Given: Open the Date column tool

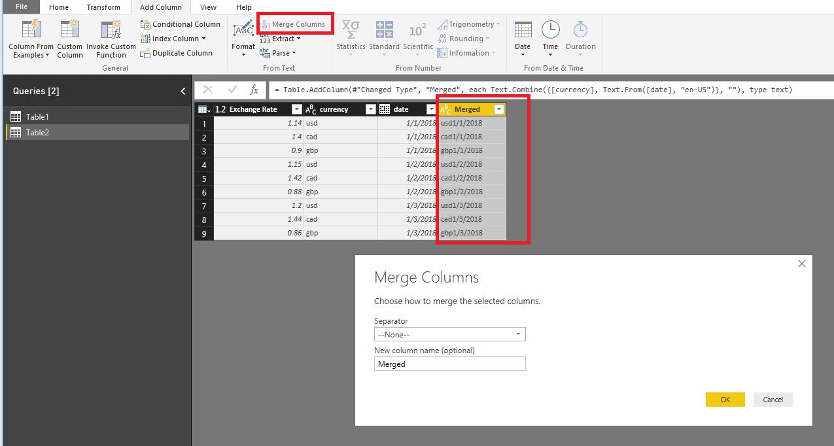Looking at the screenshot, I should tap(523, 39).
